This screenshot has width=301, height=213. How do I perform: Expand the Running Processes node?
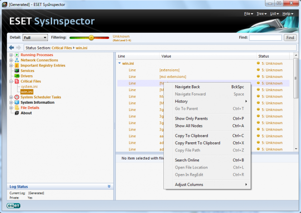click(x=11, y=55)
